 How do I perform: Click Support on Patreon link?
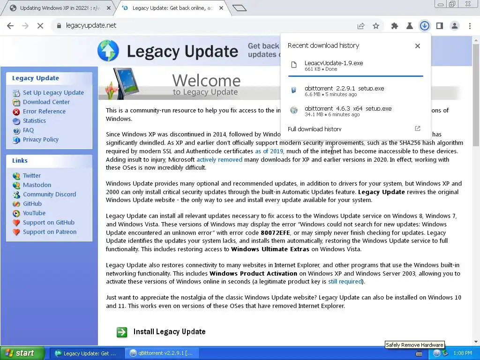click(x=50, y=232)
